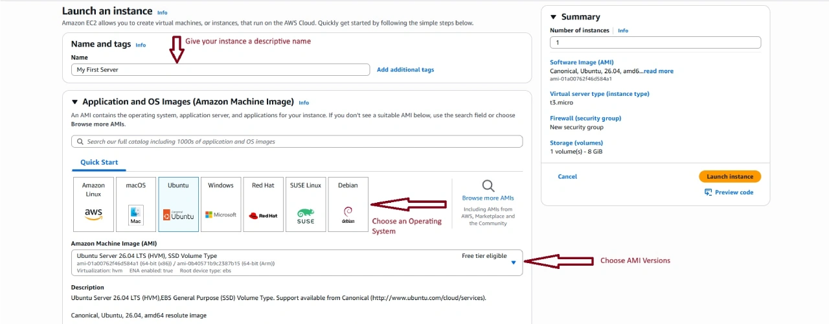Click the AMI catalog search field
Viewport: 829px width, 324px height.
tap(297, 141)
